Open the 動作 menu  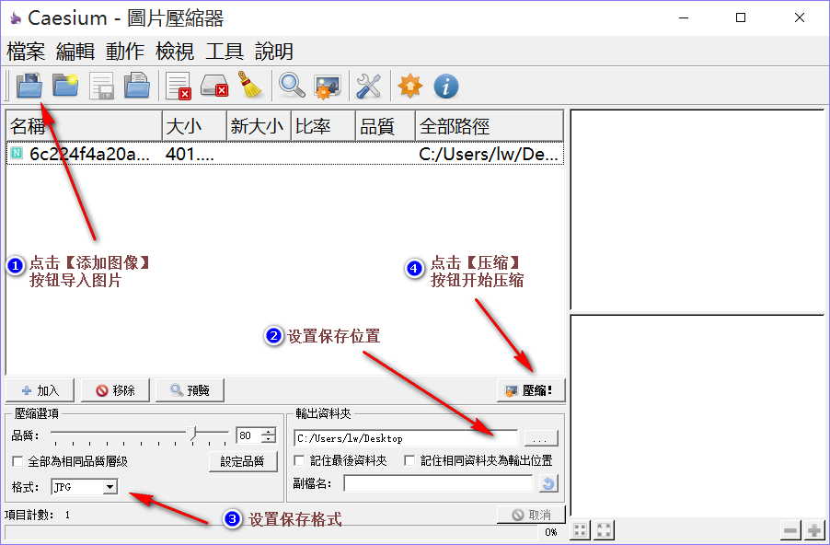click(x=125, y=52)
